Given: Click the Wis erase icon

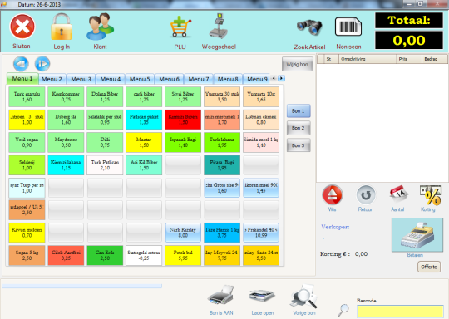Looking at the screenshot, I should (332, 195).
